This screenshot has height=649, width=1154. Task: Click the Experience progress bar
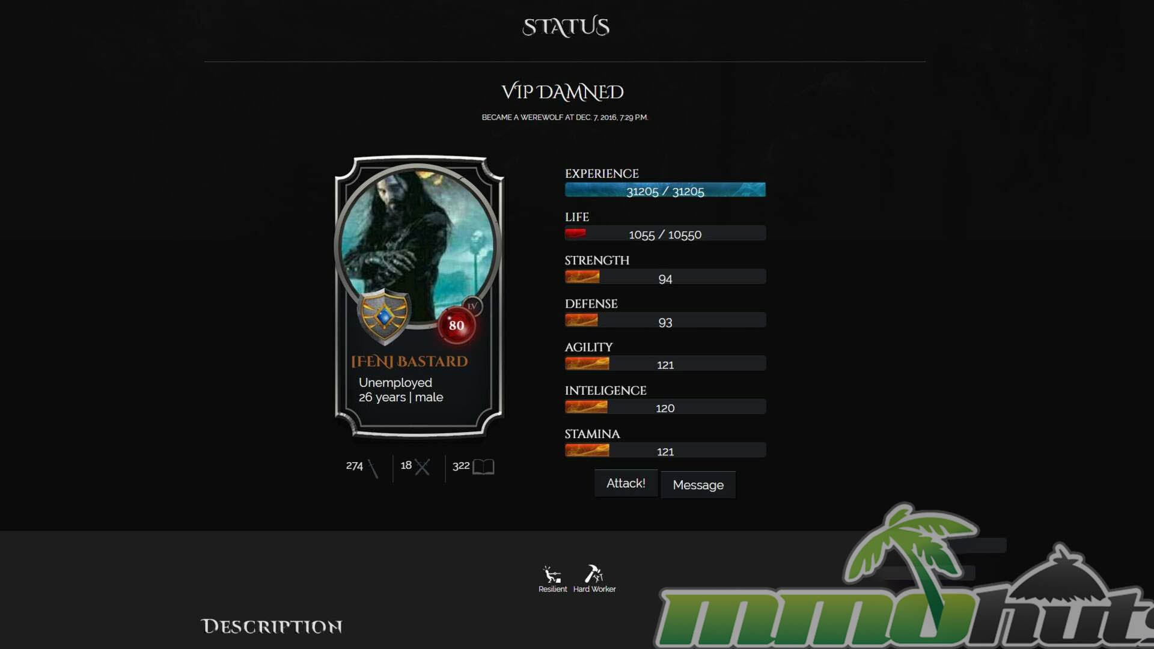(665, 190)
